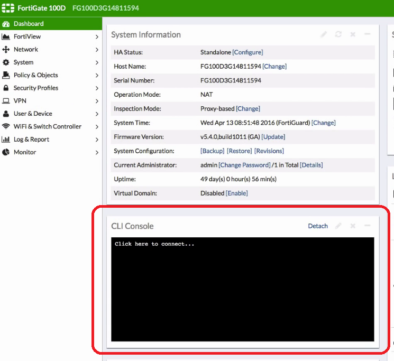
Task: Click the WiFi signal icon in sidebar
Action: pyautogui.click(x=6, y=126)
